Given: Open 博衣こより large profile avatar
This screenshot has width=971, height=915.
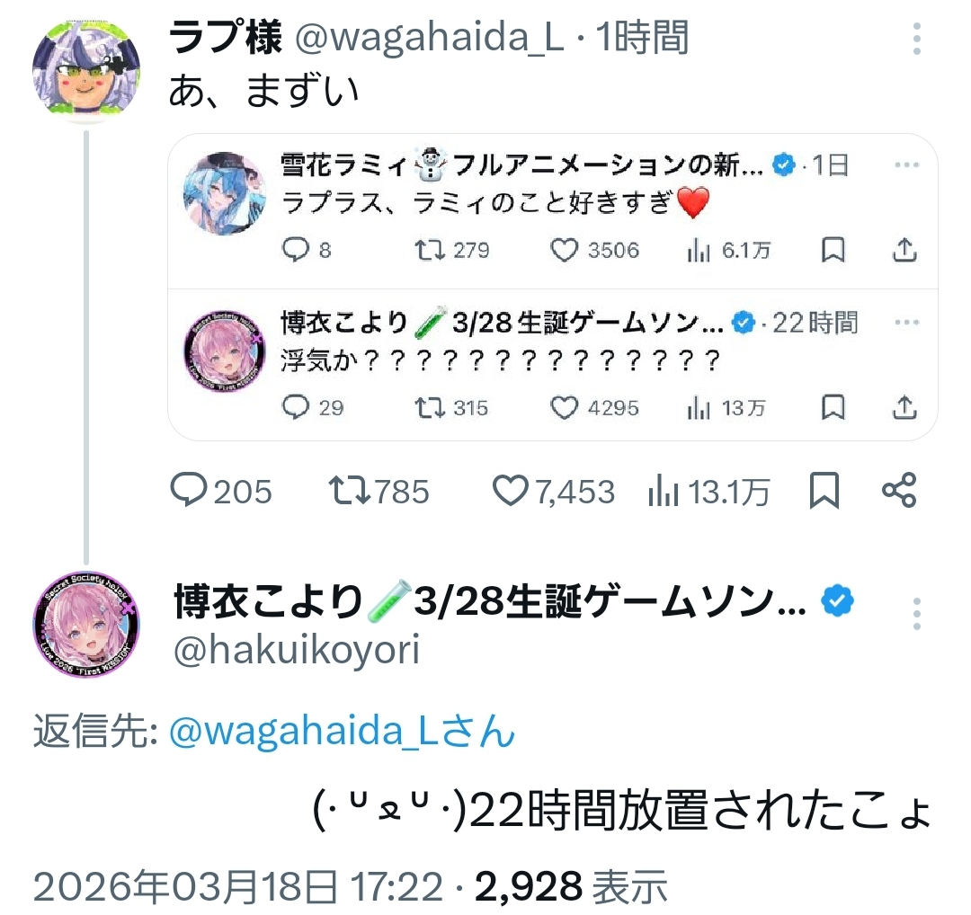Looking at the screenshot, I should [x=85, y=624].
